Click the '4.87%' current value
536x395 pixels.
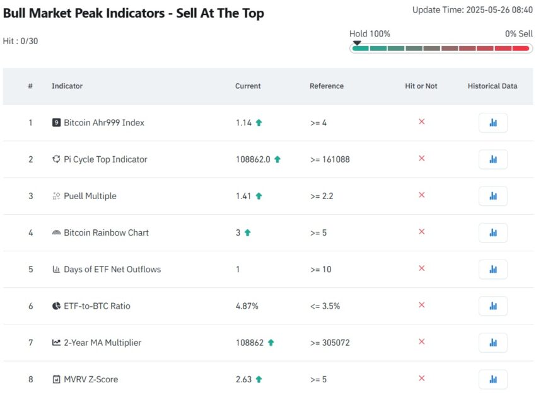(x=247, y=306)
